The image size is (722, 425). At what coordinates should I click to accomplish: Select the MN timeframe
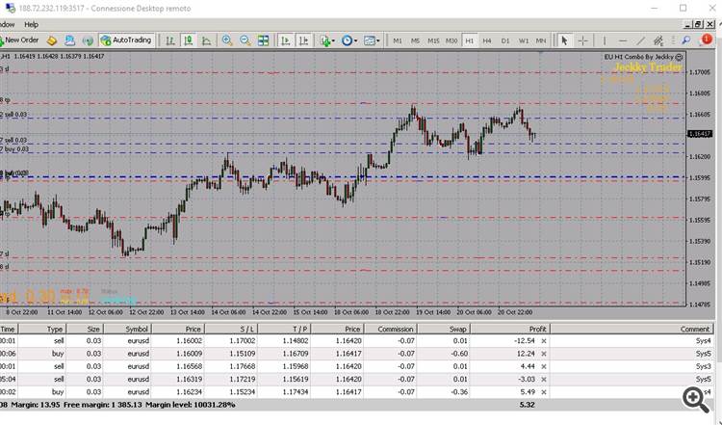(541, 41)
